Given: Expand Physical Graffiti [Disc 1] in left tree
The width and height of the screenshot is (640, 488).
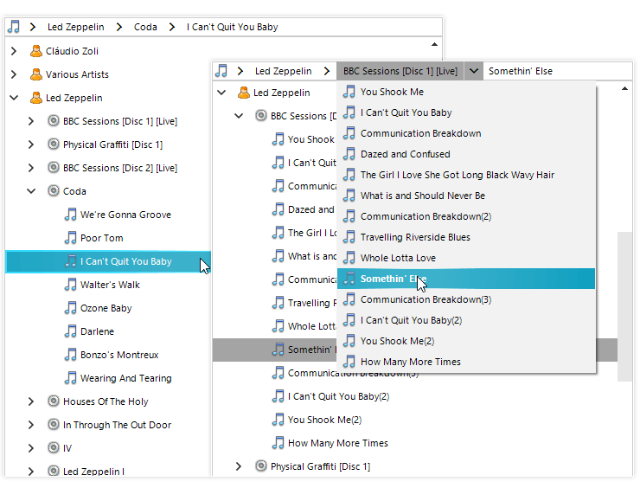Looking at the screenshot, I should [x=31, y=144].
